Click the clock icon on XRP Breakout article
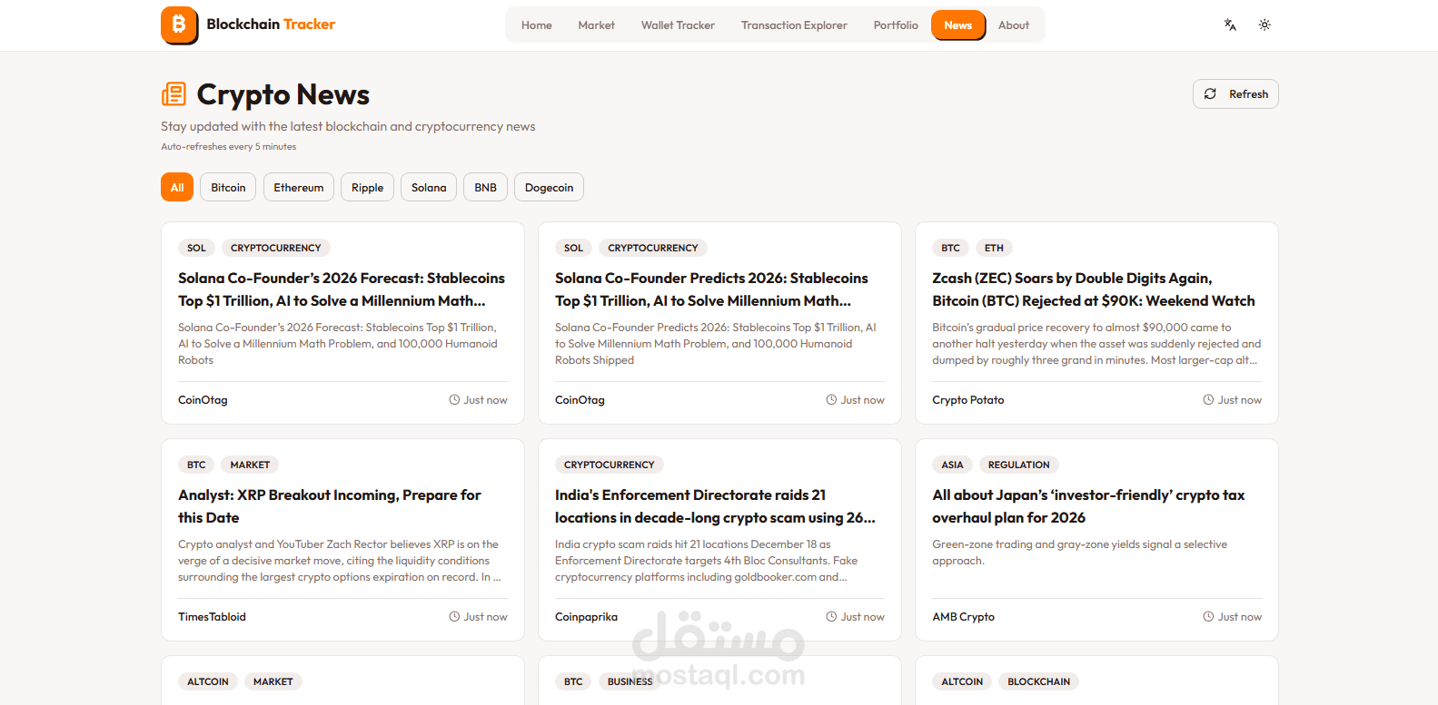1438x705 pixels. pos(454,617)
